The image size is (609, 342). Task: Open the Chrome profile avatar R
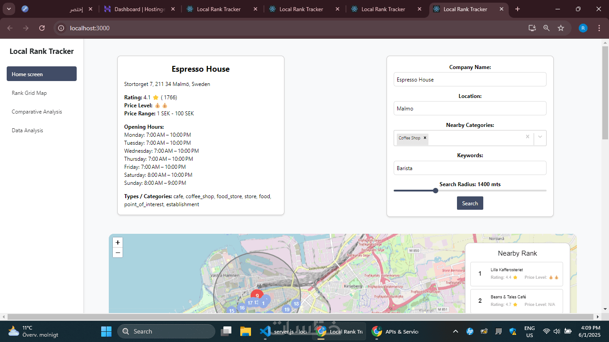point(583,28)
